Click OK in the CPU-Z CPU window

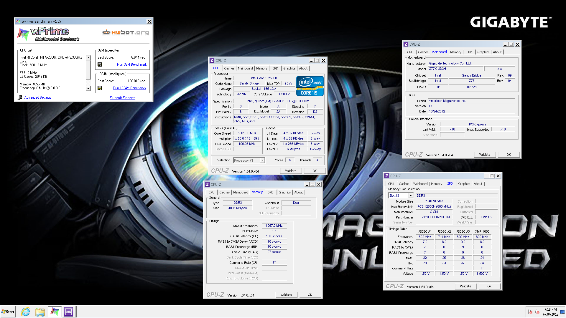315,171
